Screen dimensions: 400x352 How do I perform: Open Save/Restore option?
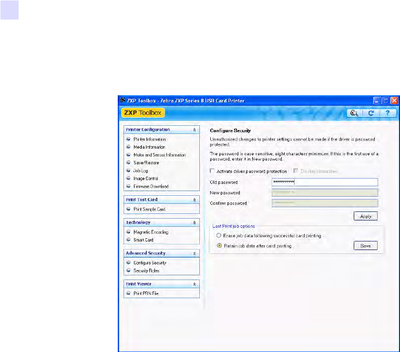[146, 162]
